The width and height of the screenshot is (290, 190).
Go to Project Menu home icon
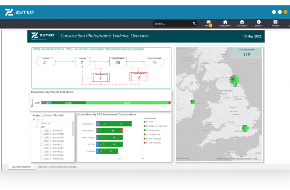pos(225,22)
